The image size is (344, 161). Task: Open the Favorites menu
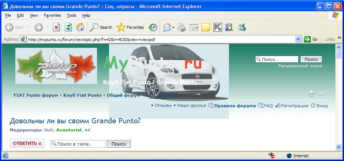point(52,15)
